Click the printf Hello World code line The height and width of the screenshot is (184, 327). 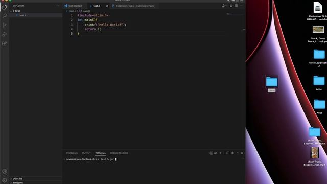click(x=105, y=25)
